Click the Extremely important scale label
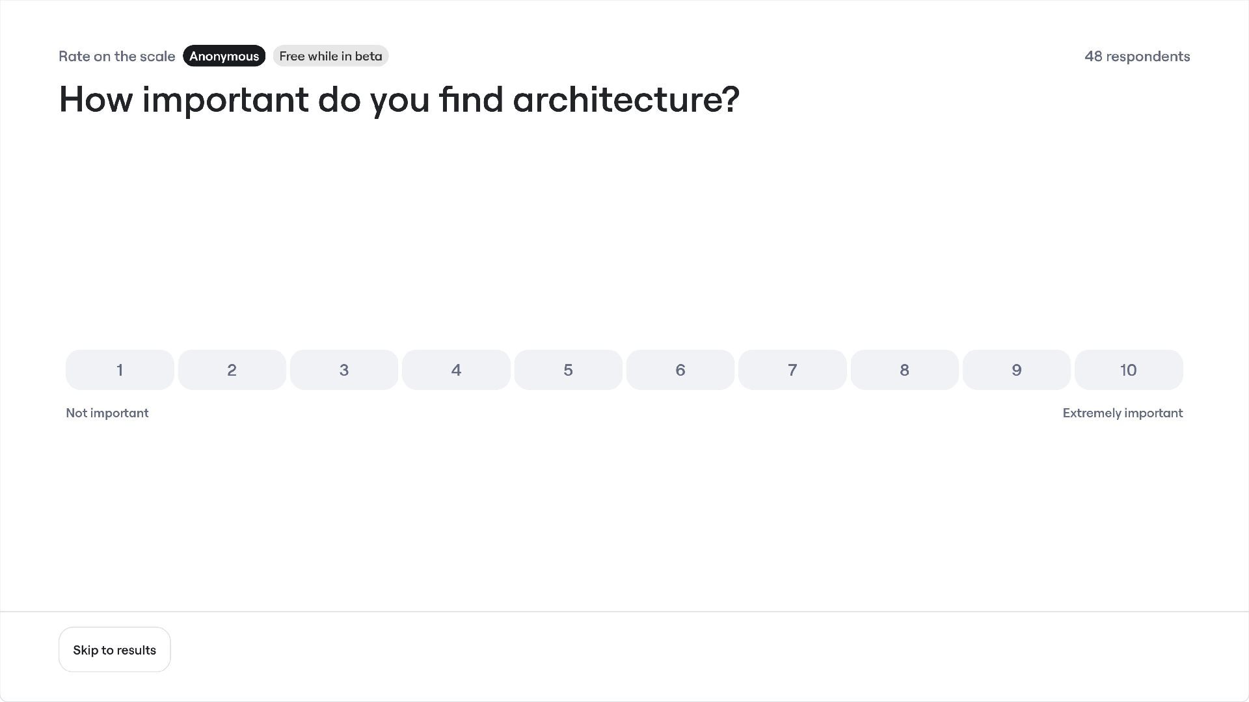 1122,413
